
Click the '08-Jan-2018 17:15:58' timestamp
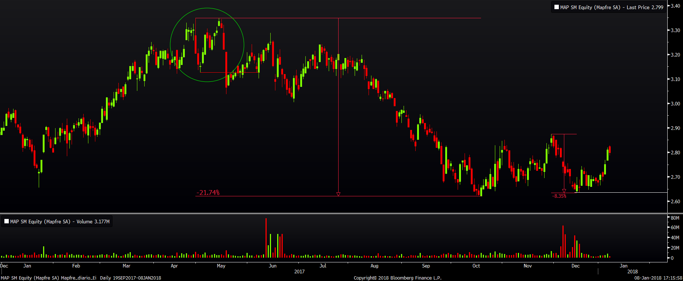point(658,278)
